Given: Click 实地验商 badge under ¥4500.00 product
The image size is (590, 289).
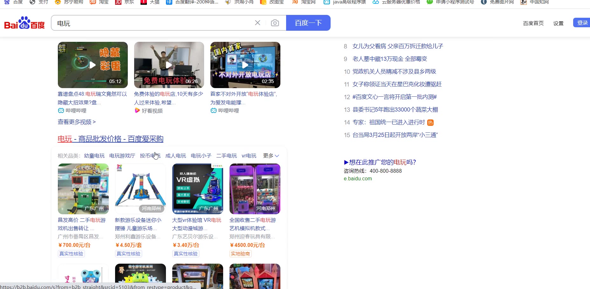Looking at the screenshot, I should (240, 254).
